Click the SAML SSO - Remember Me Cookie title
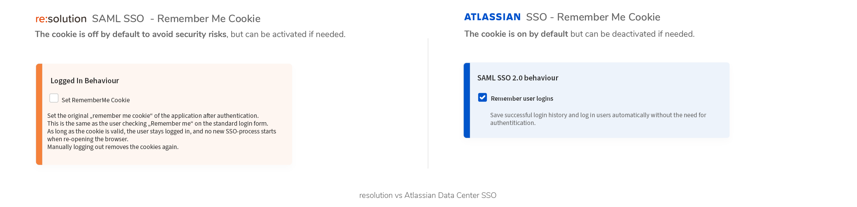This screenshot has width=857, height=207. [x=176, y=19]
